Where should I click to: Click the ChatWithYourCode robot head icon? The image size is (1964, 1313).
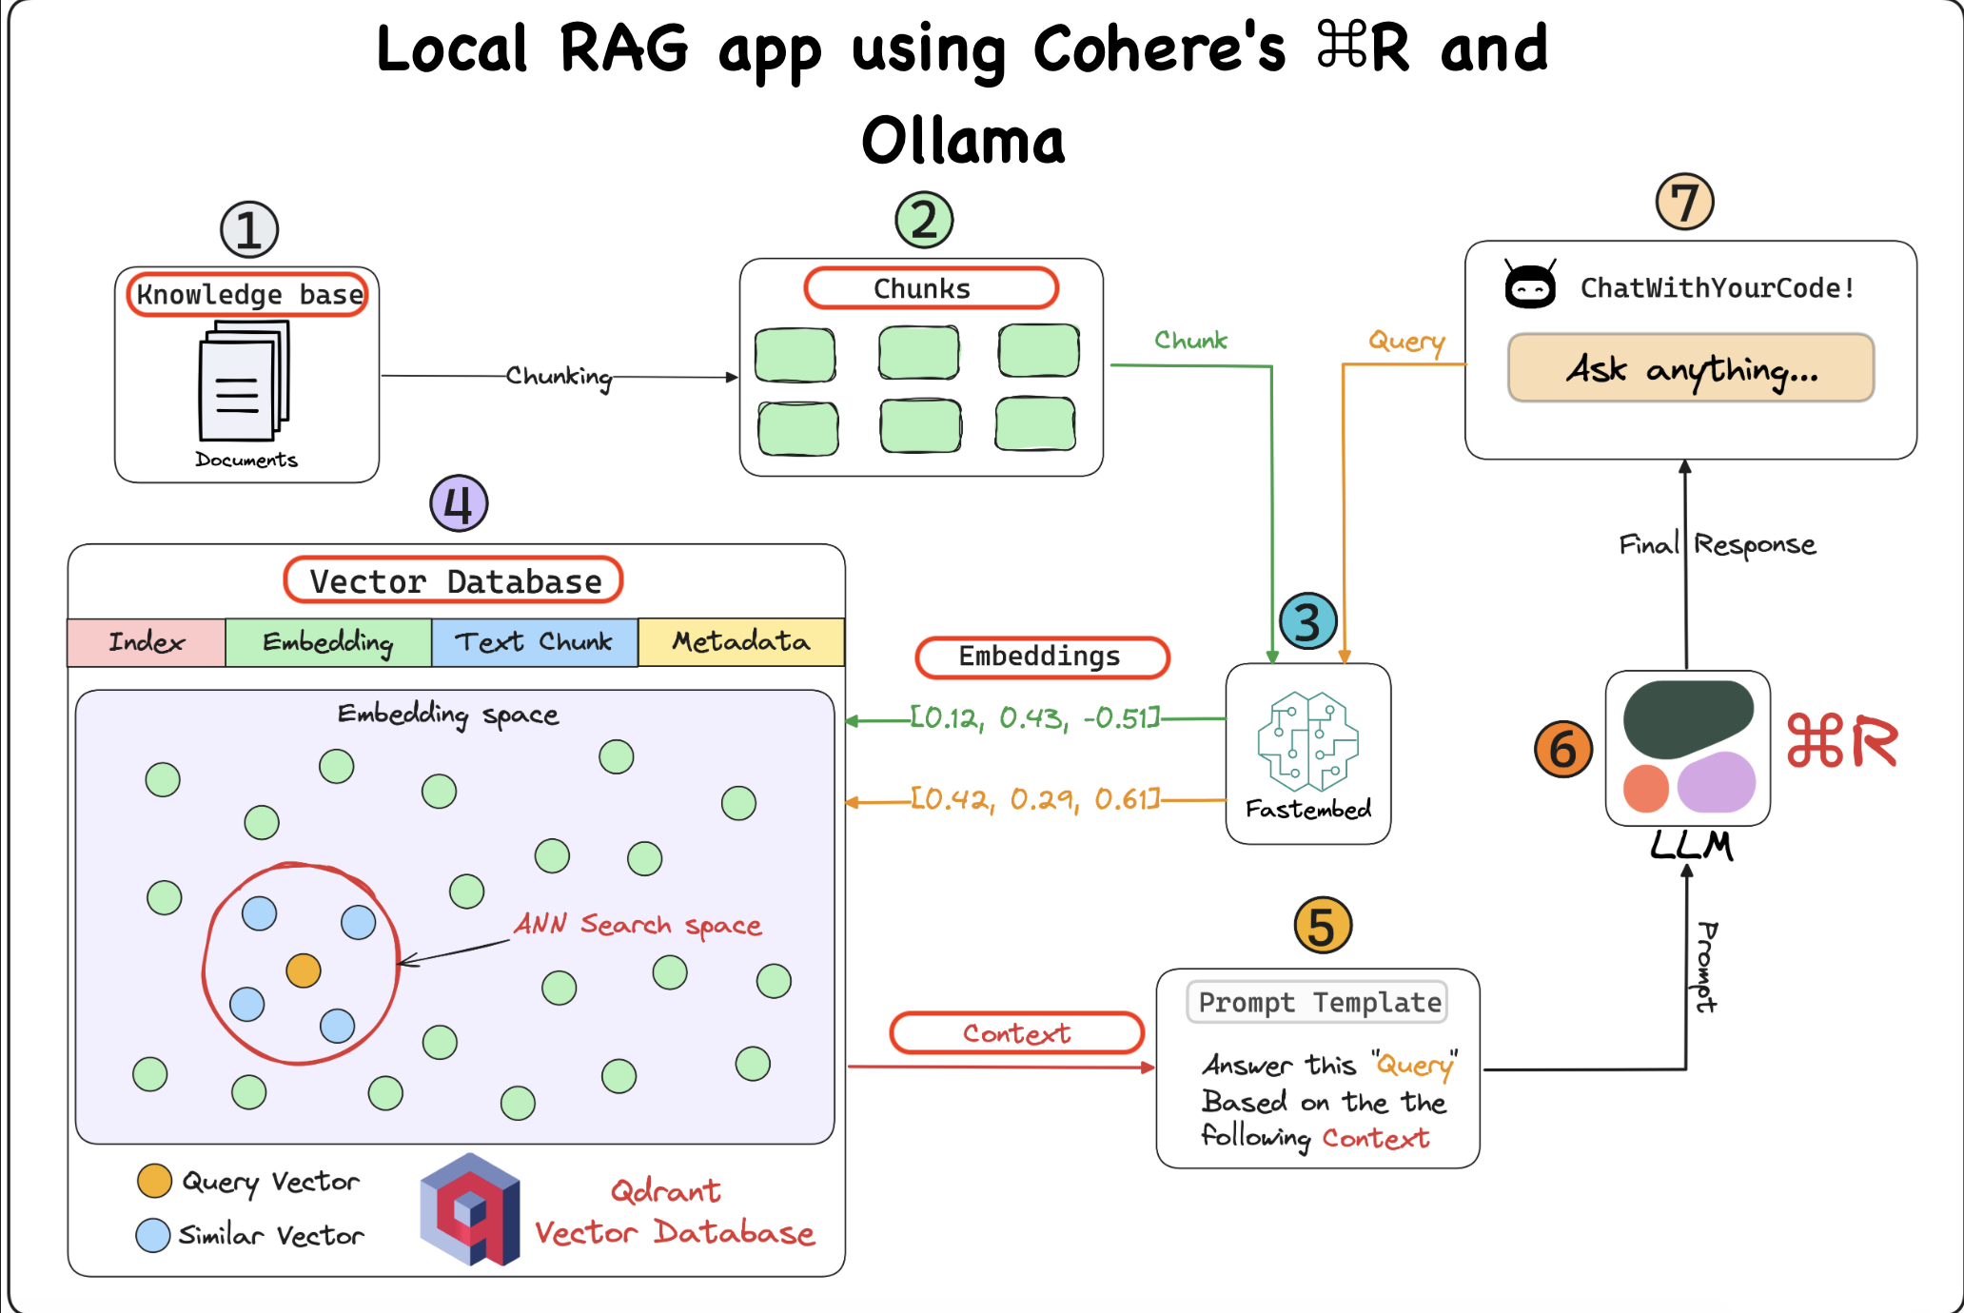[1530, 284]
